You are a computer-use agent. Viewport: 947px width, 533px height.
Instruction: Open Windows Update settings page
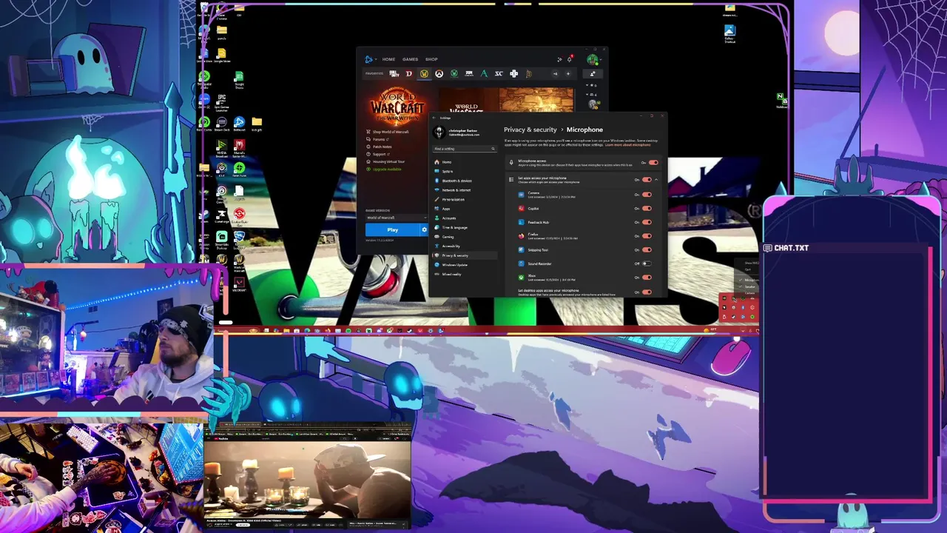[x=465, y=264]
